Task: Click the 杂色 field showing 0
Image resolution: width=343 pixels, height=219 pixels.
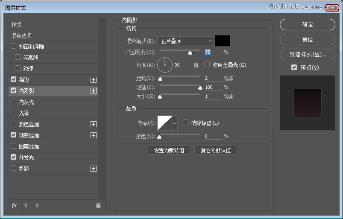Action: click(213, 136)
